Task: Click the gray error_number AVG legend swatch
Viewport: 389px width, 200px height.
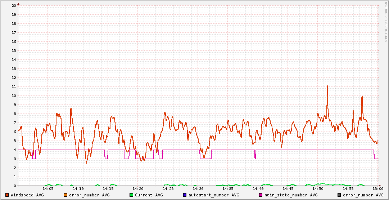Action: (x=339, y=195)
